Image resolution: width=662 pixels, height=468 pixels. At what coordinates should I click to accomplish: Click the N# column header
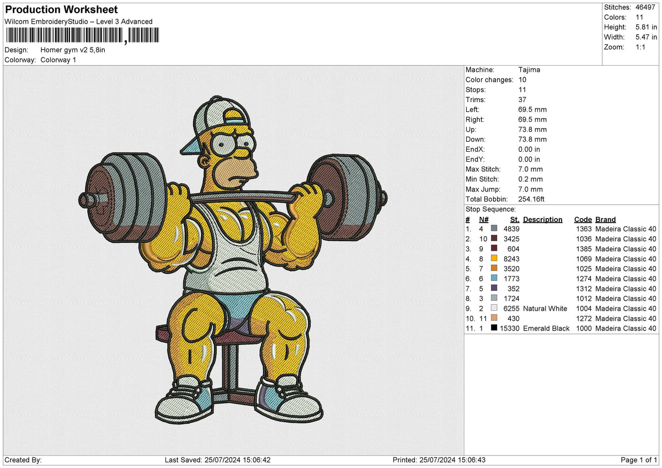pos(483,219)
